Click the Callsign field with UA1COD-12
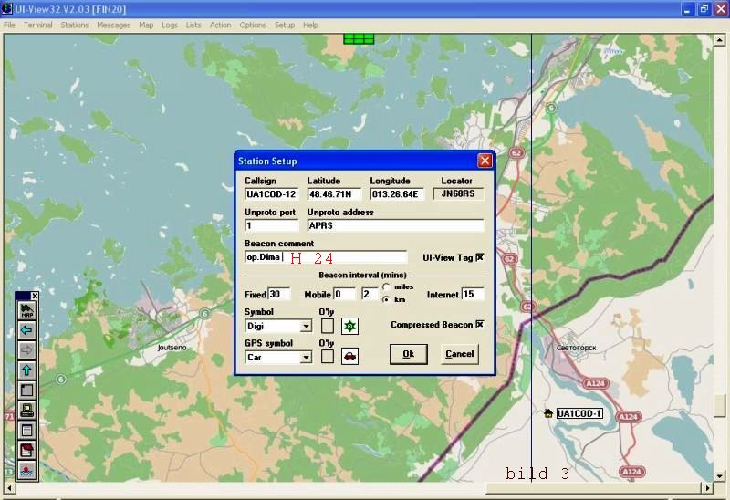 pos(271,194)
